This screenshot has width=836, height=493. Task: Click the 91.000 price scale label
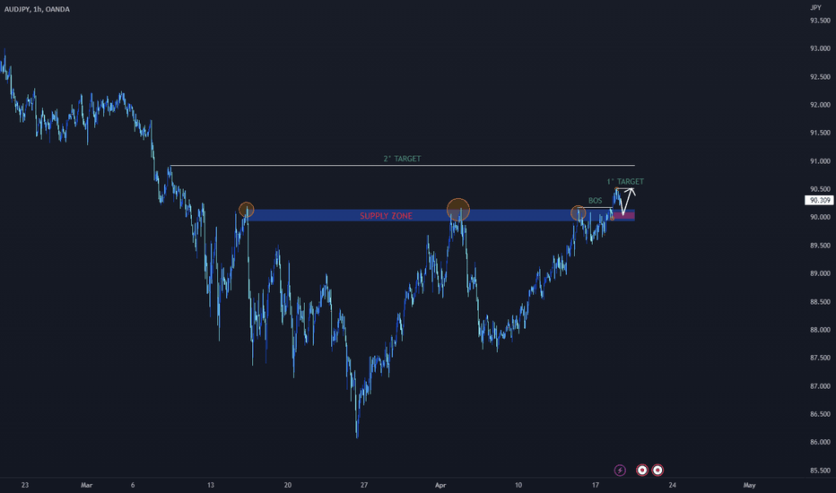820,161
